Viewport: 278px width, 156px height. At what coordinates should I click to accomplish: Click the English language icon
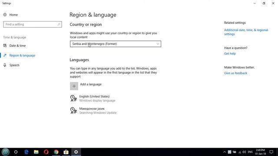click(73, 98)
